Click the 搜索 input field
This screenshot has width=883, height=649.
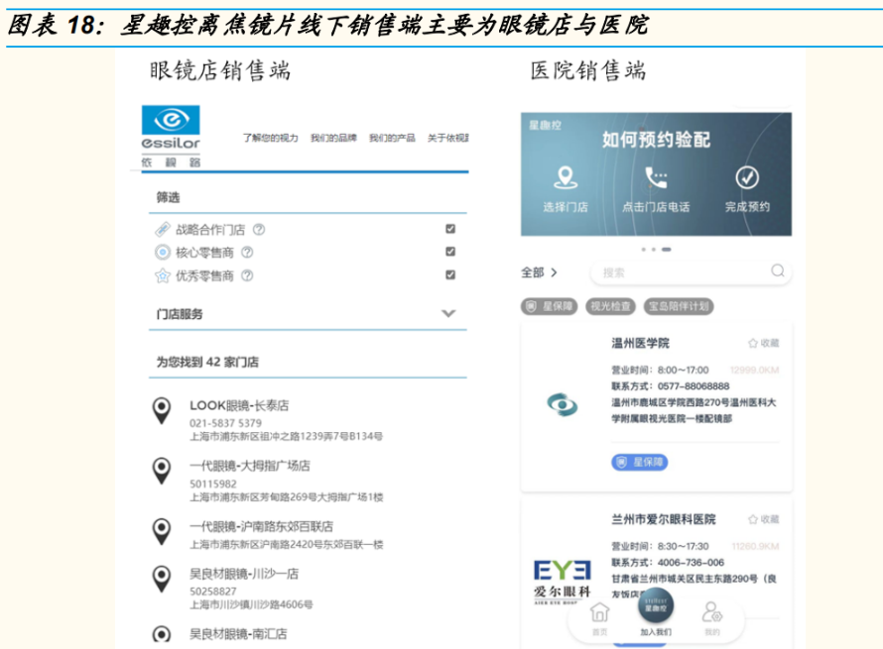click(x=691, y=272)
